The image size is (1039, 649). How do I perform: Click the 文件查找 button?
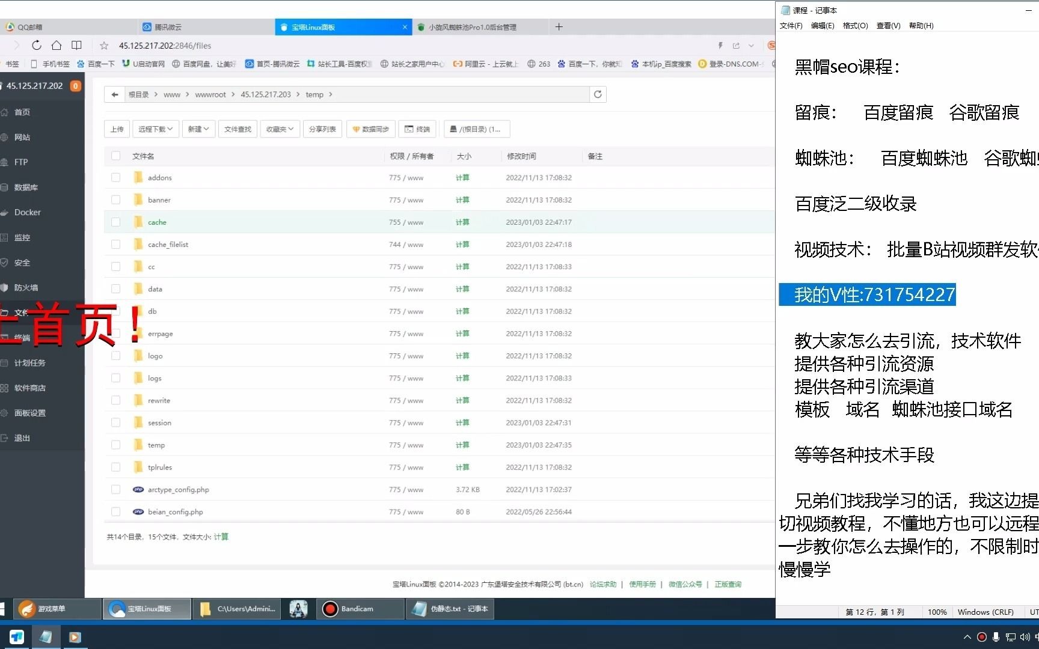[238, 129]
